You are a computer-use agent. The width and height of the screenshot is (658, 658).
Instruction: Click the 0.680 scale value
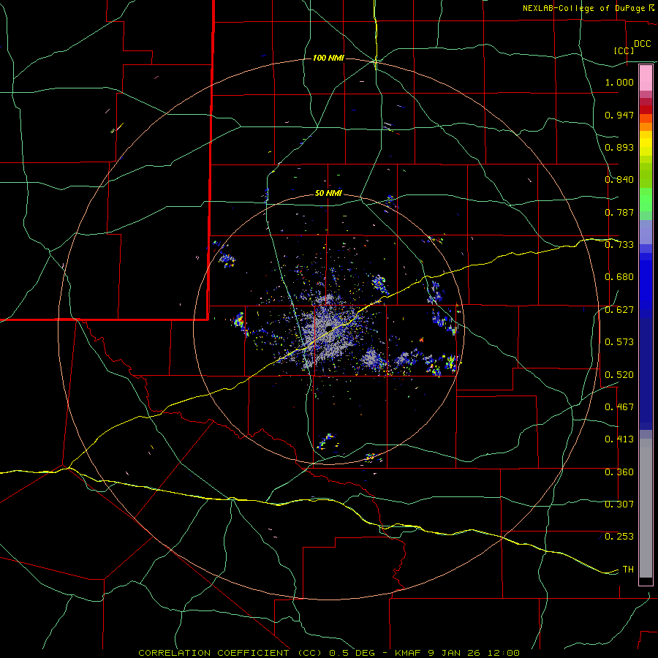tap(619, 277)
